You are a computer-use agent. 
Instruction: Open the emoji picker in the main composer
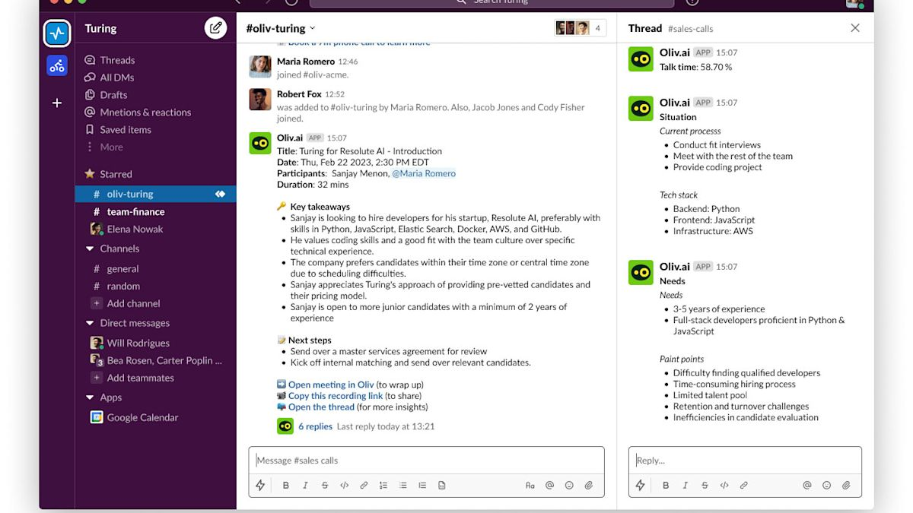pyautogui.click(x=569, y=485)
